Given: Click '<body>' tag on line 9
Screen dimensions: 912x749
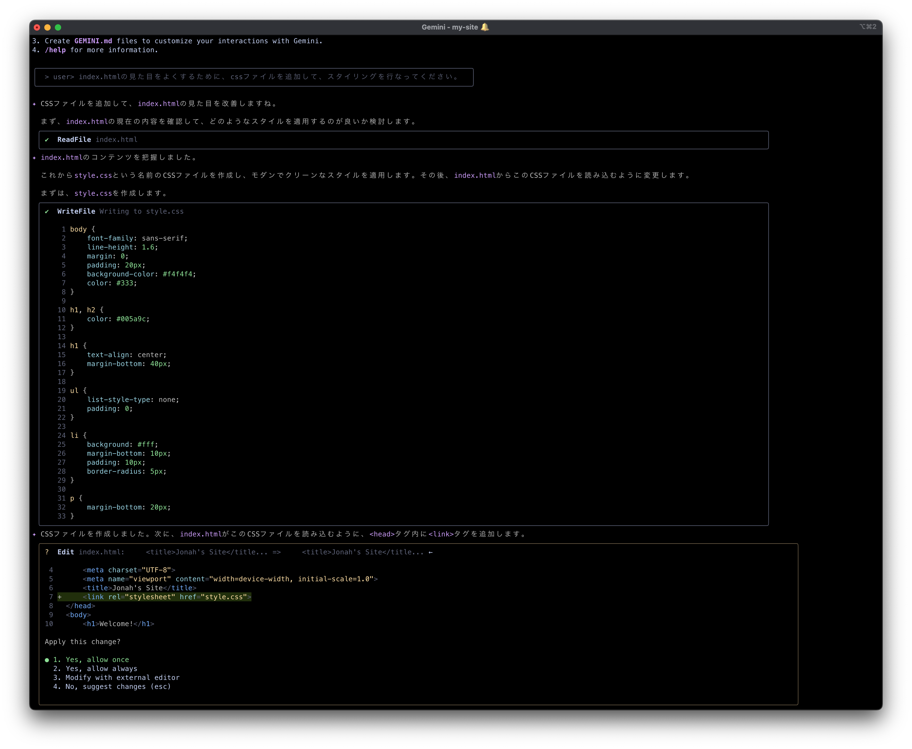Looking at the screenshot, I should point(78,615).
